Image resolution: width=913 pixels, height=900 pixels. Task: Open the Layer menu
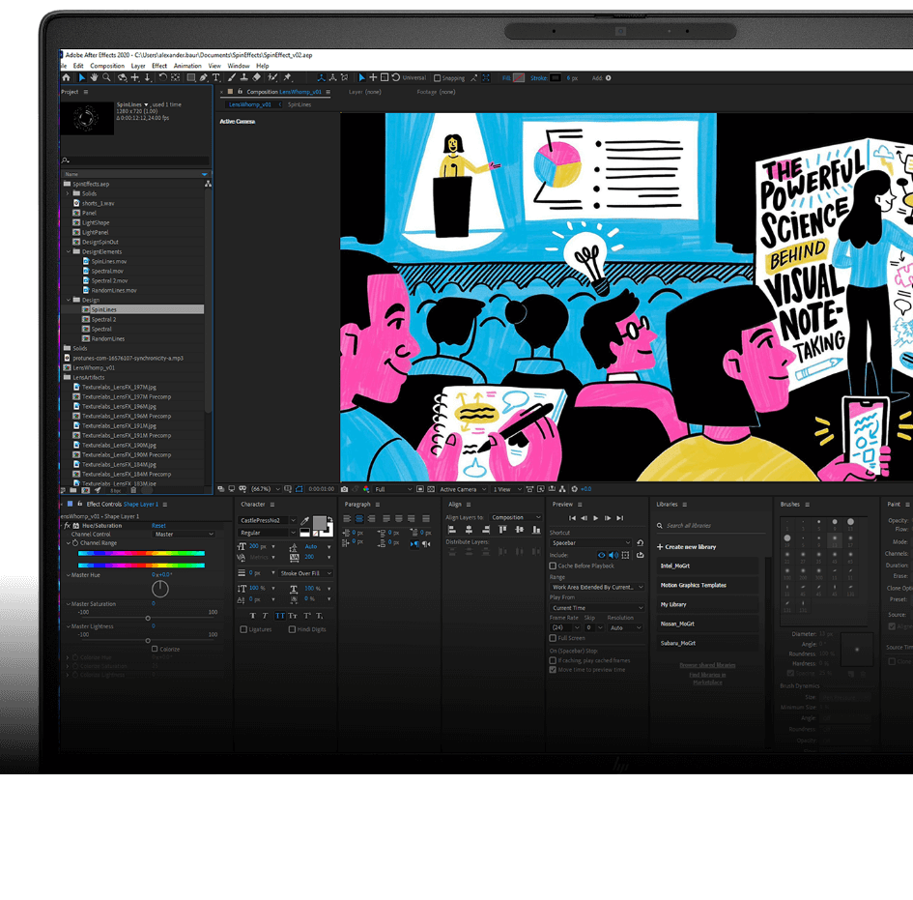click(x=138, y=66)
